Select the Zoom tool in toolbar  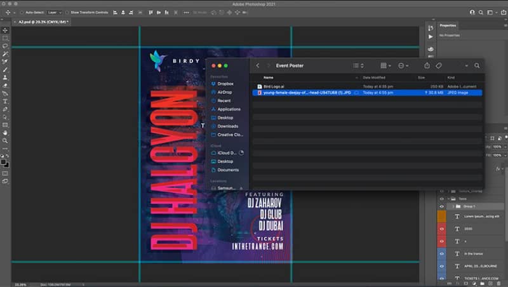tap(5, 141)
